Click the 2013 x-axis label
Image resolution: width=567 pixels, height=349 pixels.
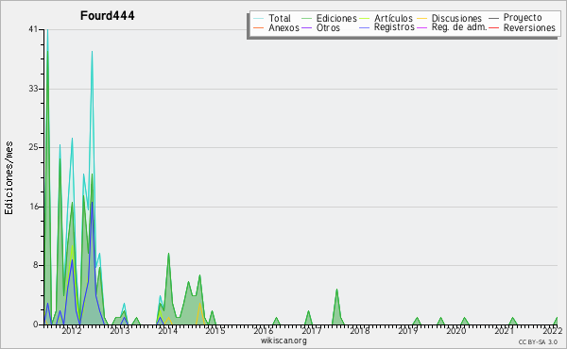(120, 331)
